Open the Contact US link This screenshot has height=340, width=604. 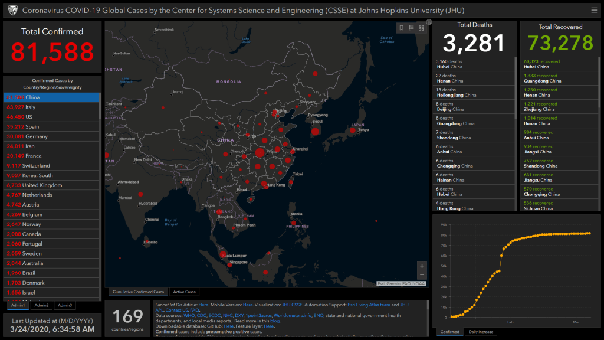click(x=177, y=310)
